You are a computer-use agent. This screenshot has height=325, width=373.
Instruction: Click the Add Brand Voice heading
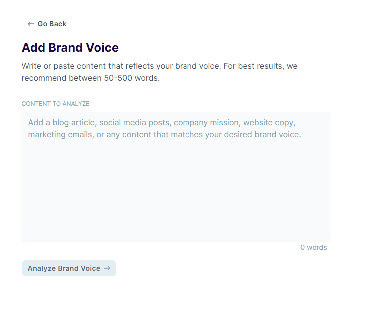tap(70, 48)
